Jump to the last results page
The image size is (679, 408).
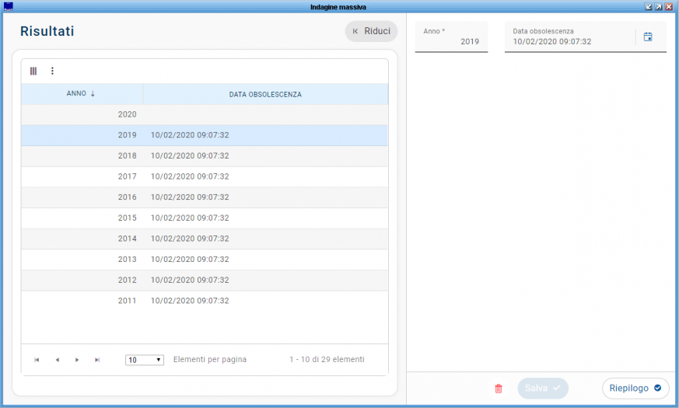point(97,360)
